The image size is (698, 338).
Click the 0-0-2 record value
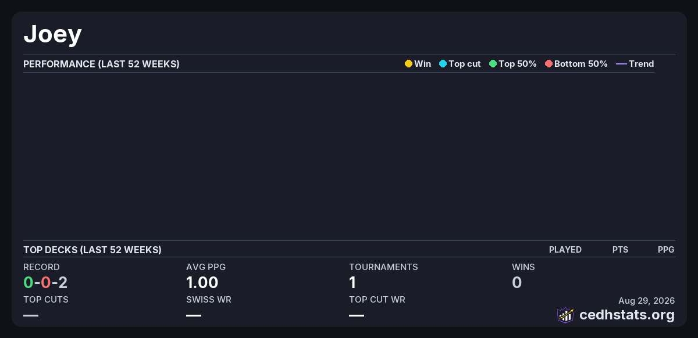(x=45, y=283)
